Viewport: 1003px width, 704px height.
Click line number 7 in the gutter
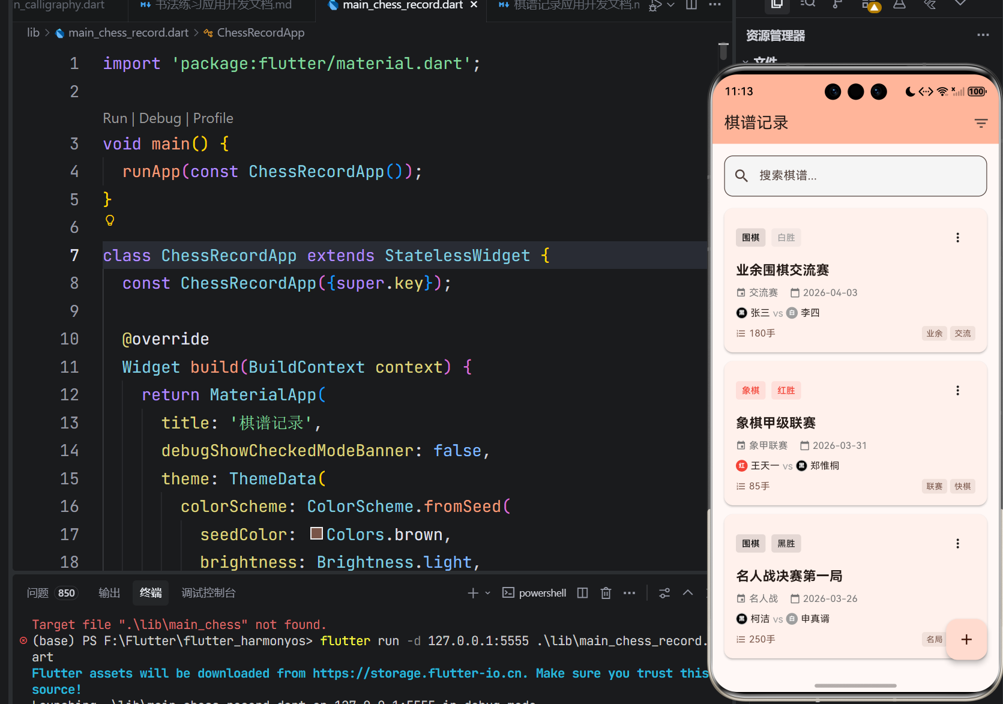pyautogui.click(x=74, y=256)
